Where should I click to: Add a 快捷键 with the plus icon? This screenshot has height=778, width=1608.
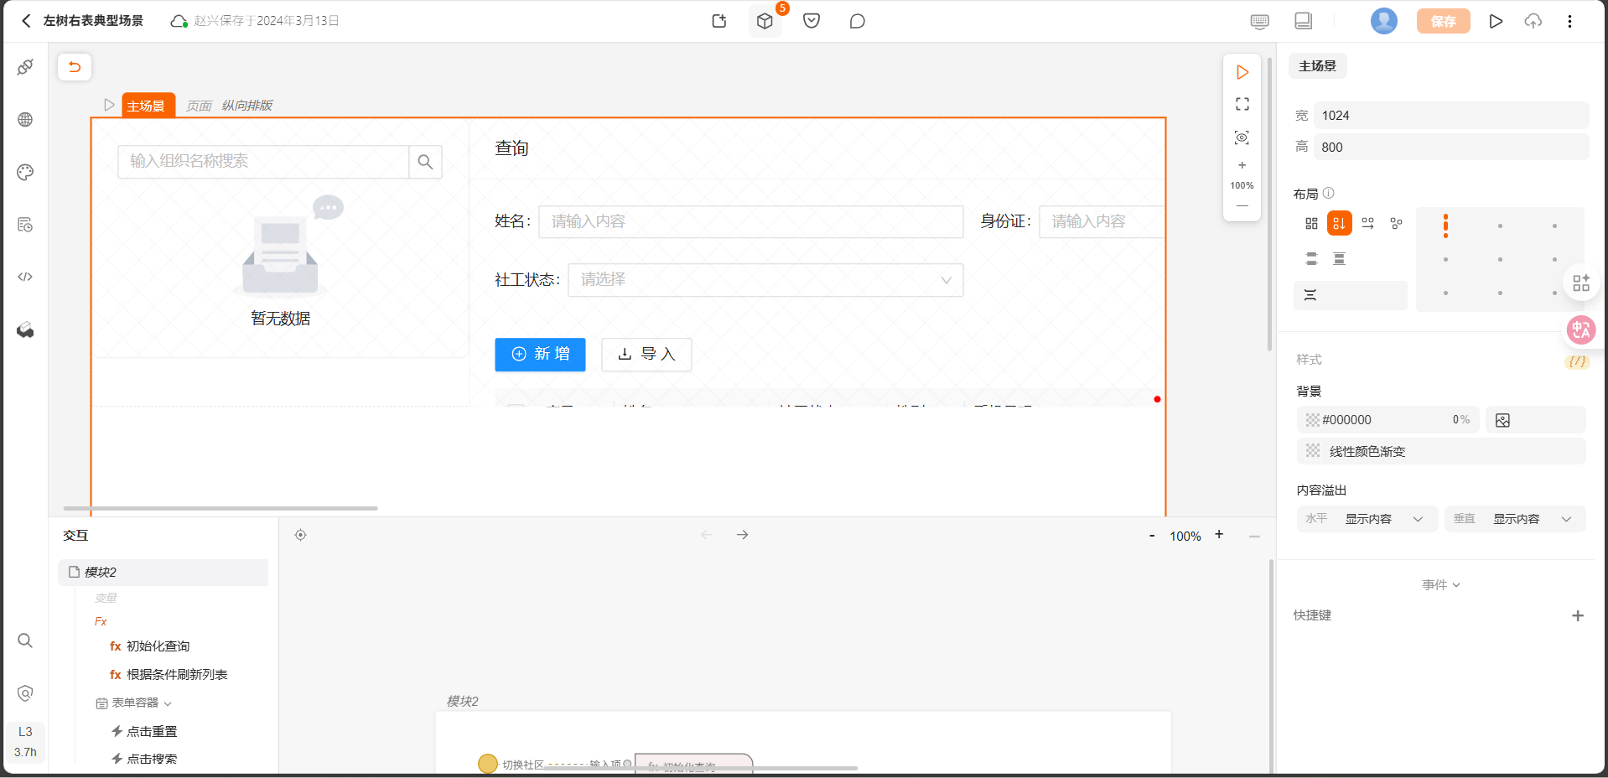[1578, 616]
